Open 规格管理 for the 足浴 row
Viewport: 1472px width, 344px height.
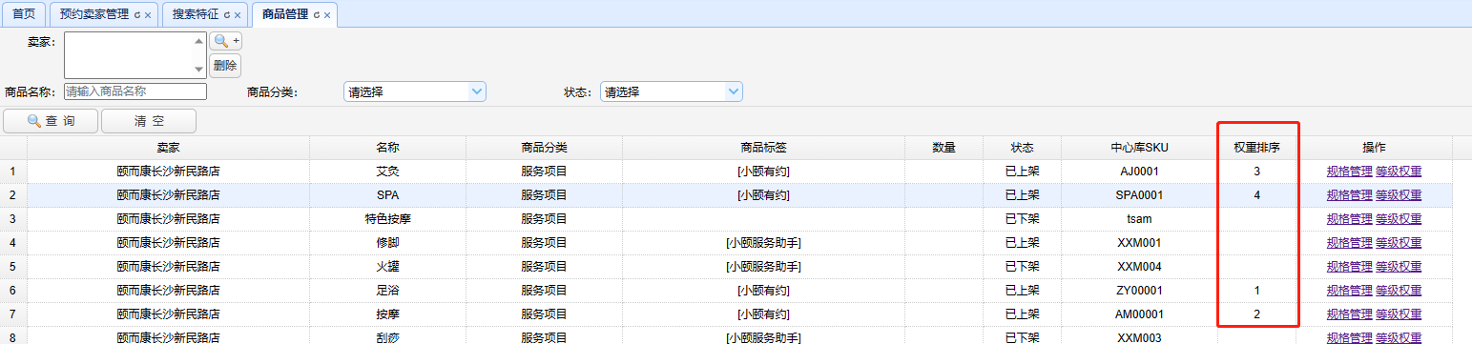(x=1349, y=291)
